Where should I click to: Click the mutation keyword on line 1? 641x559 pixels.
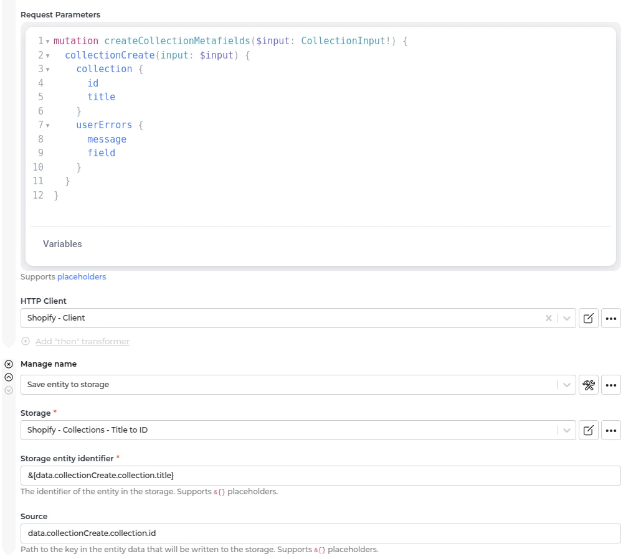click(x=75, y=41)
